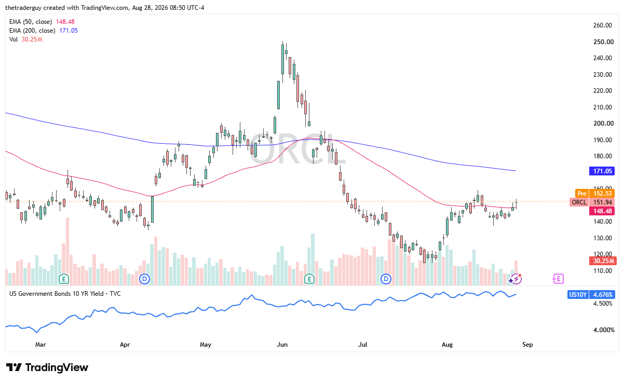Click the Jul label on time axis
This screenshot has height=383, width=624.
[362, 344]
